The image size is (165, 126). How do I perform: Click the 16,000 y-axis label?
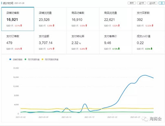16,77
